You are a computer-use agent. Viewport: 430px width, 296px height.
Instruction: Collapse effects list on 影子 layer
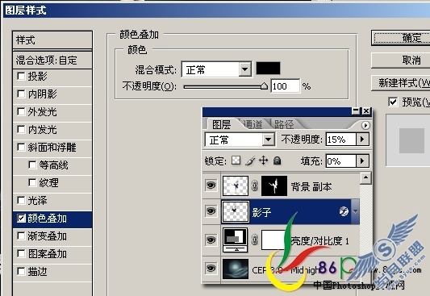(x=356, y=211)
